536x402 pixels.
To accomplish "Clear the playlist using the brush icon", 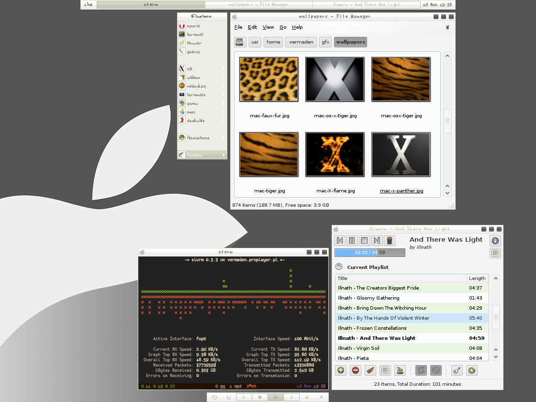I will pos(370,370).
